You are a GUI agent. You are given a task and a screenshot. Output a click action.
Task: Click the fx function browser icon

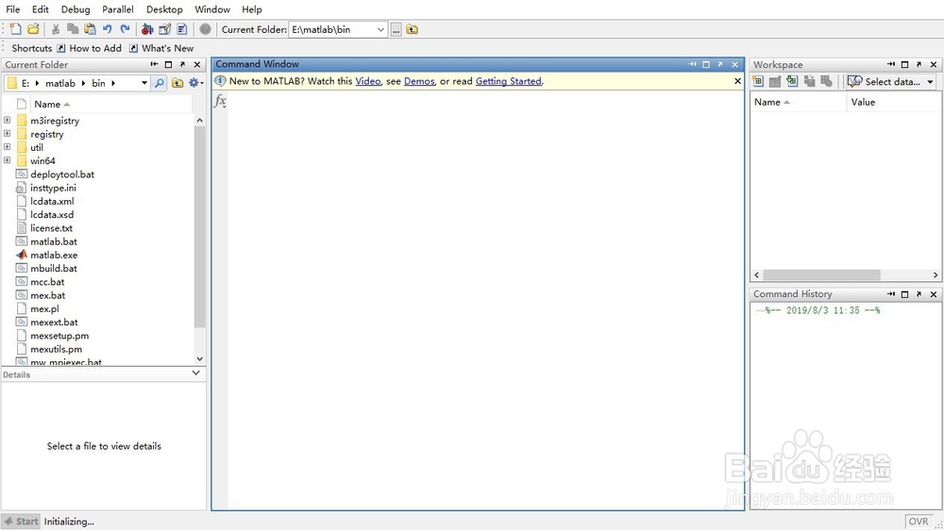[x=220, y=101]
